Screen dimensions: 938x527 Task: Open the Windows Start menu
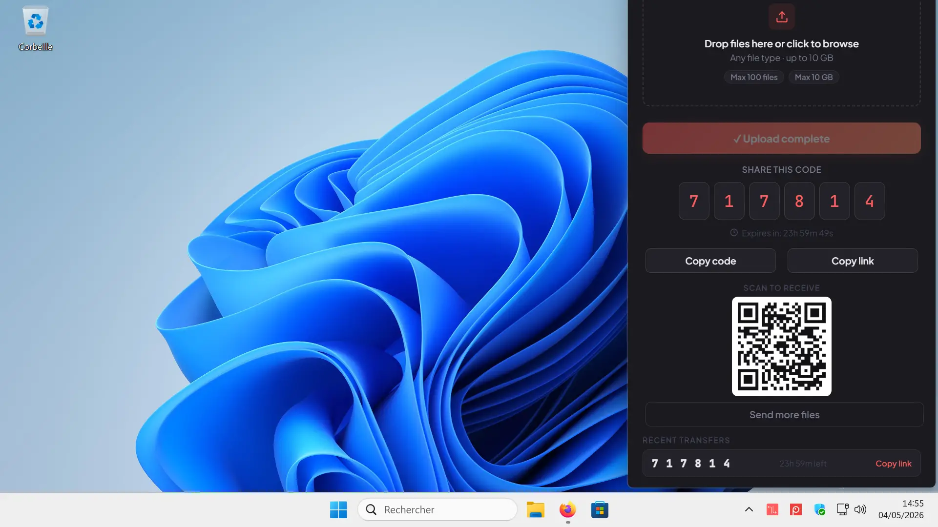point(338,510)
